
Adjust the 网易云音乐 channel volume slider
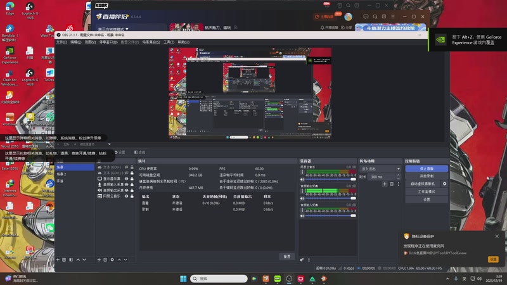[x=330, y=179]
